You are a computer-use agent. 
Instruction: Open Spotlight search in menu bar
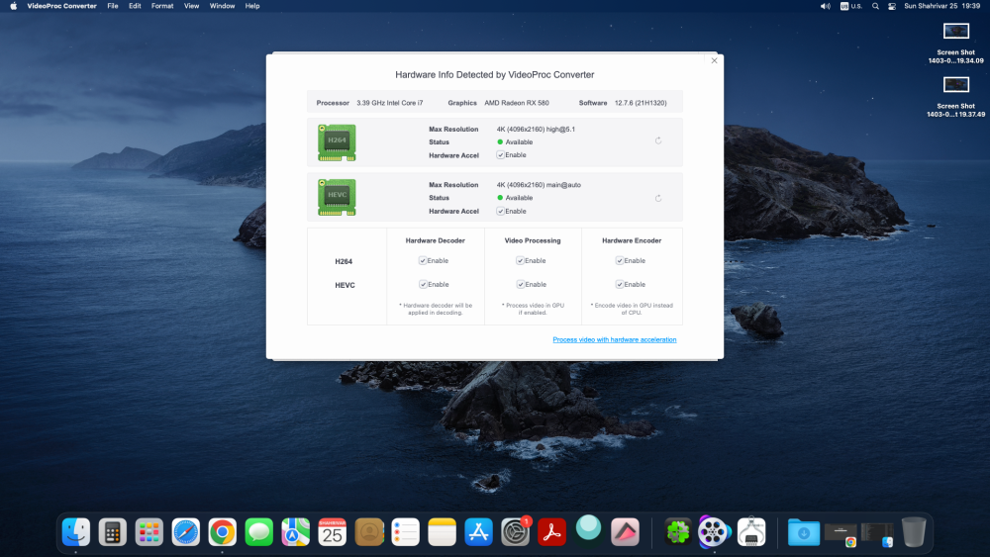pos(875,6)
